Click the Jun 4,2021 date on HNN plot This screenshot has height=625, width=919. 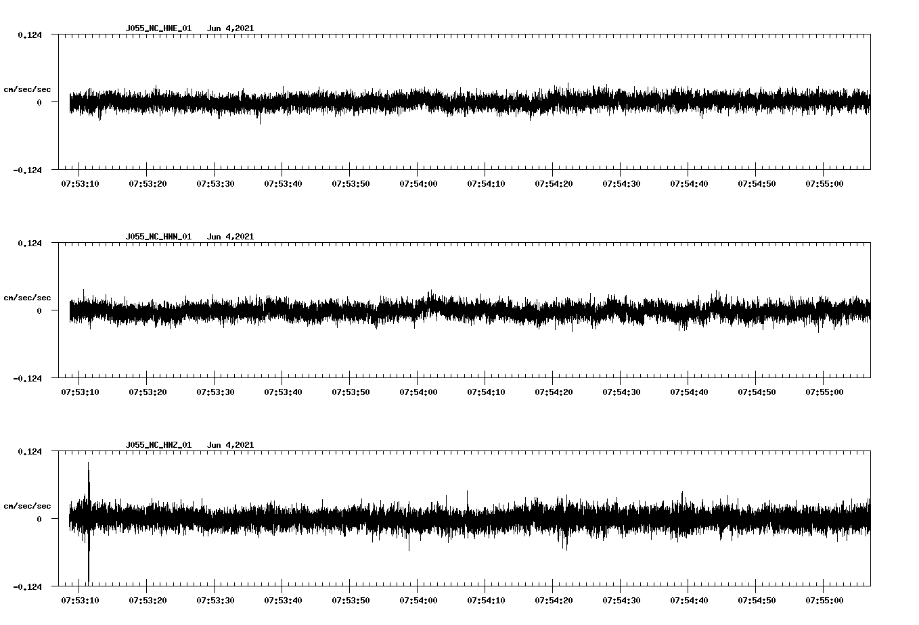pos(230,237)
